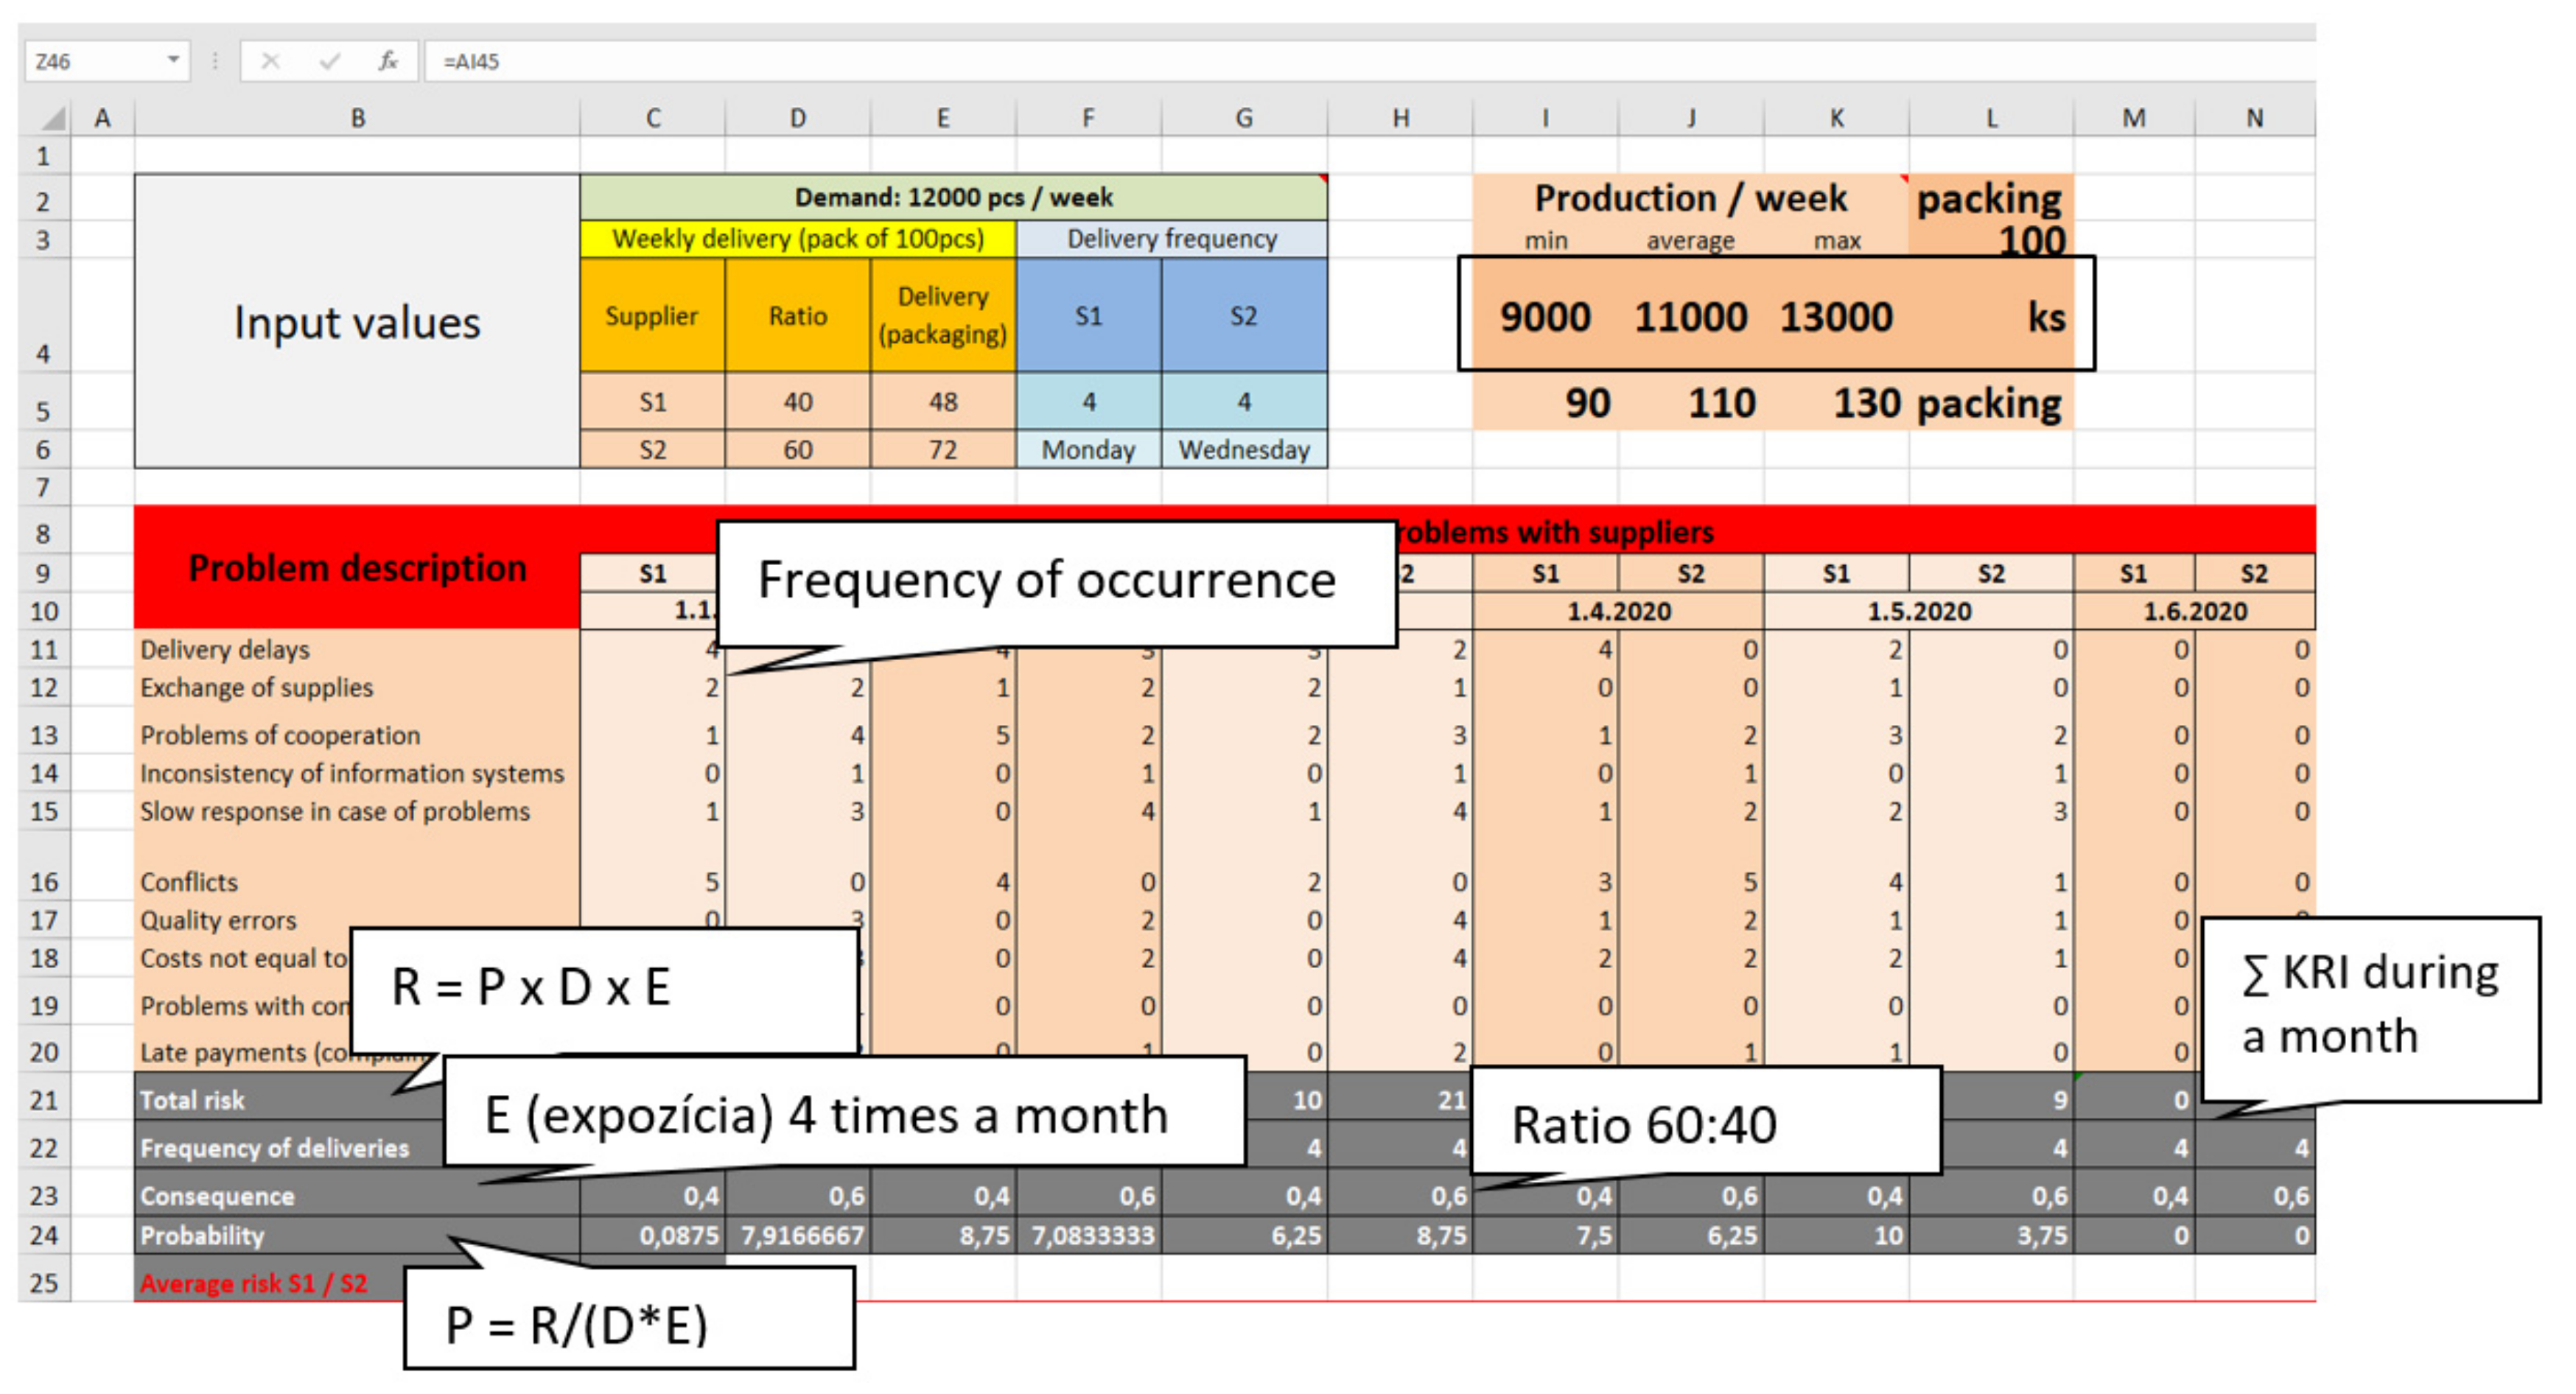Select the Demand: 12000 pcs / week cell
The image size is (2576, 1394).
[x=953, y=197]
